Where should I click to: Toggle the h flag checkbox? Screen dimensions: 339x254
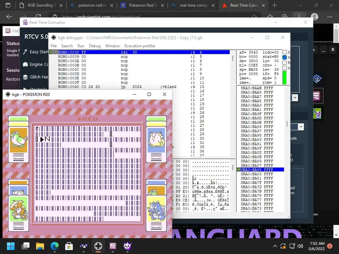pyautogui.click(x=284, y=63)
